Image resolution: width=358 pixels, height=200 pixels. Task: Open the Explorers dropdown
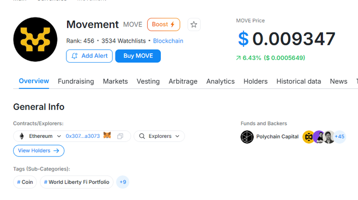(x=159, y=136)
